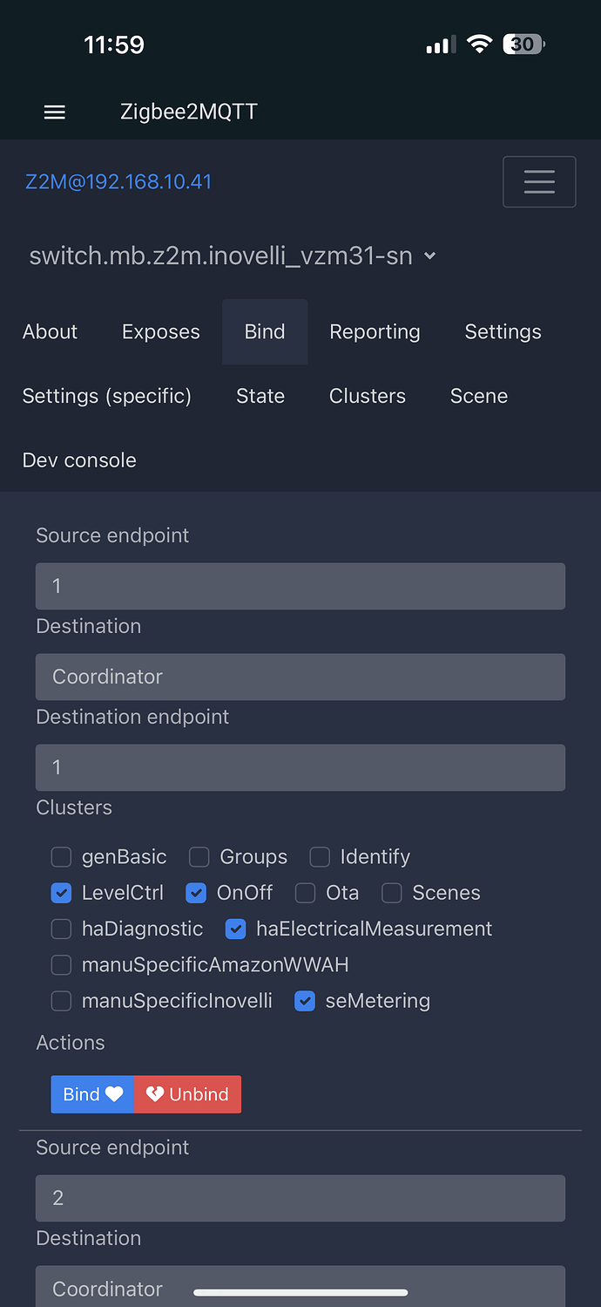
Task: Uncheck the LevelCtrl cluster checkbox
Action: 61,893
